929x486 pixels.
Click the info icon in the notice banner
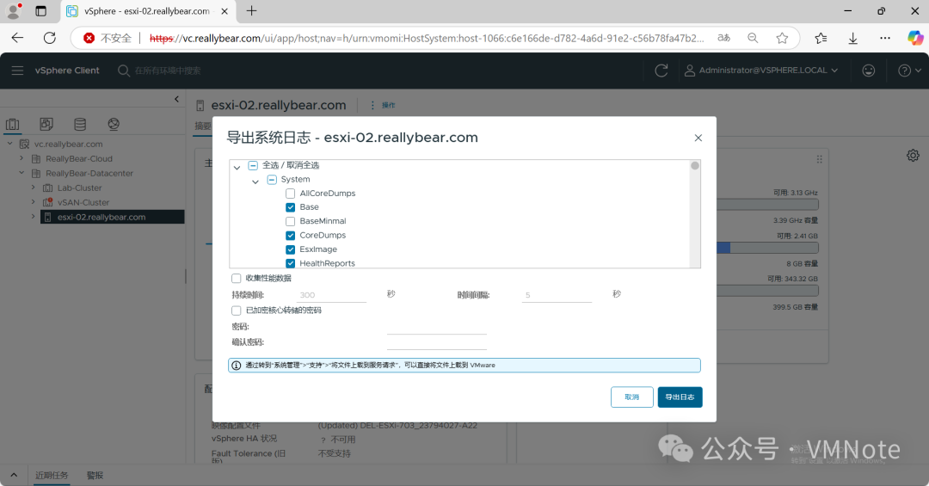(x=237, y=365)
